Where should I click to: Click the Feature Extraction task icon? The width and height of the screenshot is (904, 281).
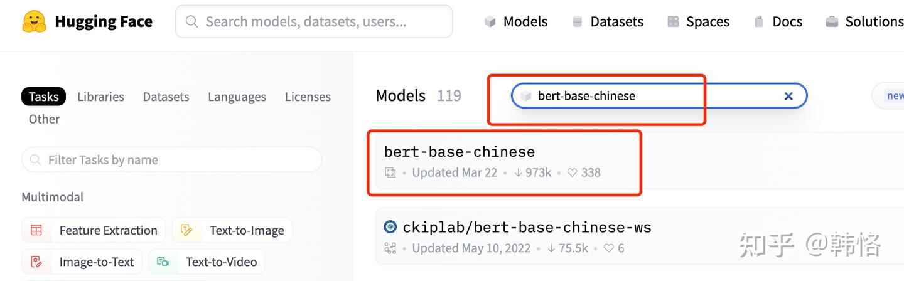(x=36, y=230)
